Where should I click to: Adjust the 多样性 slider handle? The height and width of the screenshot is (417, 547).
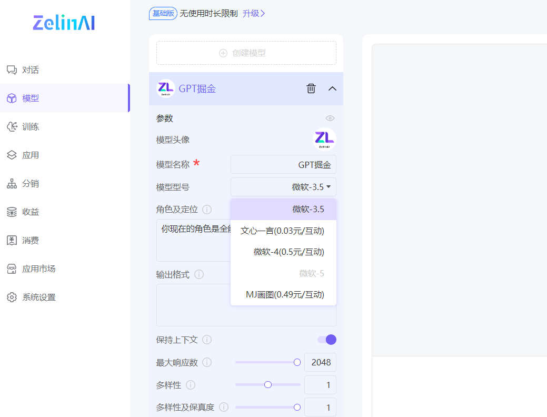268,384
